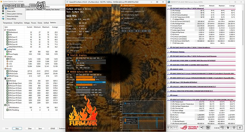
Task: Click the Power Supply fan row icon
Action: tap(7, 54)
